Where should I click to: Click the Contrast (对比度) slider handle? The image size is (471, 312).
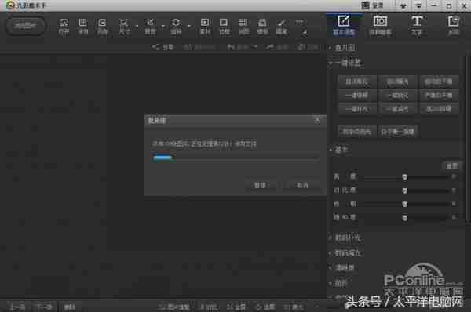404,190
